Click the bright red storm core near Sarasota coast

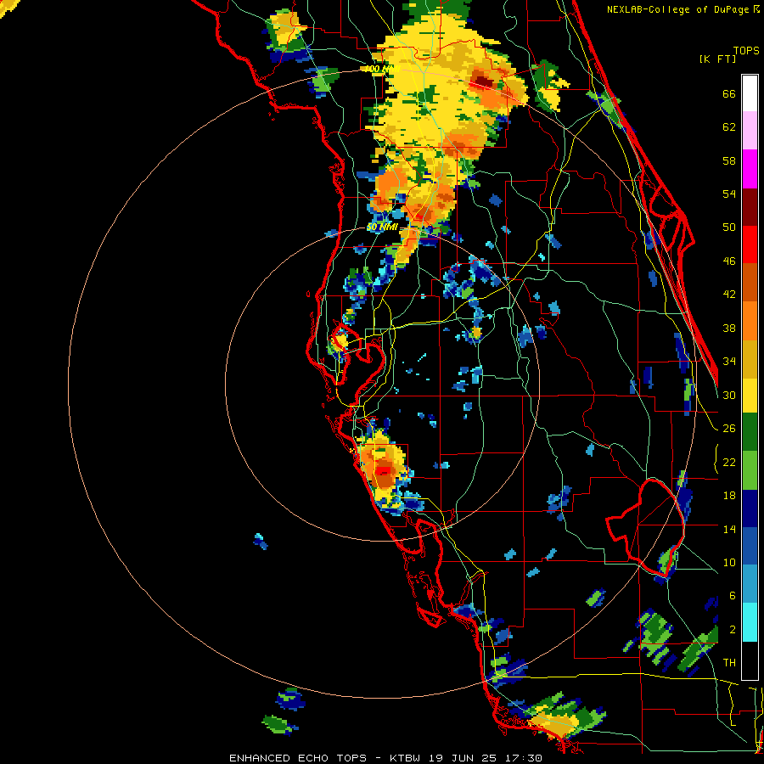[384, 471]
